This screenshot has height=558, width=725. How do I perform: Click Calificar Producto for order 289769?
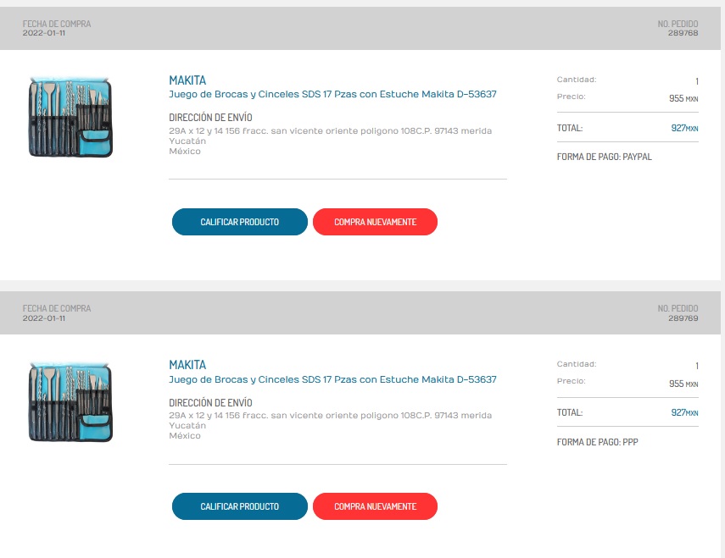pyautogui.click(x=239, y=506)
